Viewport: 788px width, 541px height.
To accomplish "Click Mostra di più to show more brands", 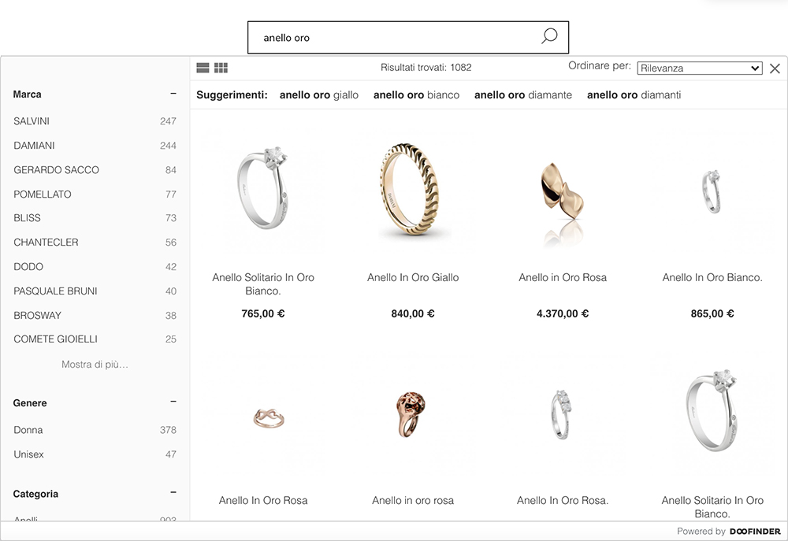I will pyautogui.click(x=95, y=364).
